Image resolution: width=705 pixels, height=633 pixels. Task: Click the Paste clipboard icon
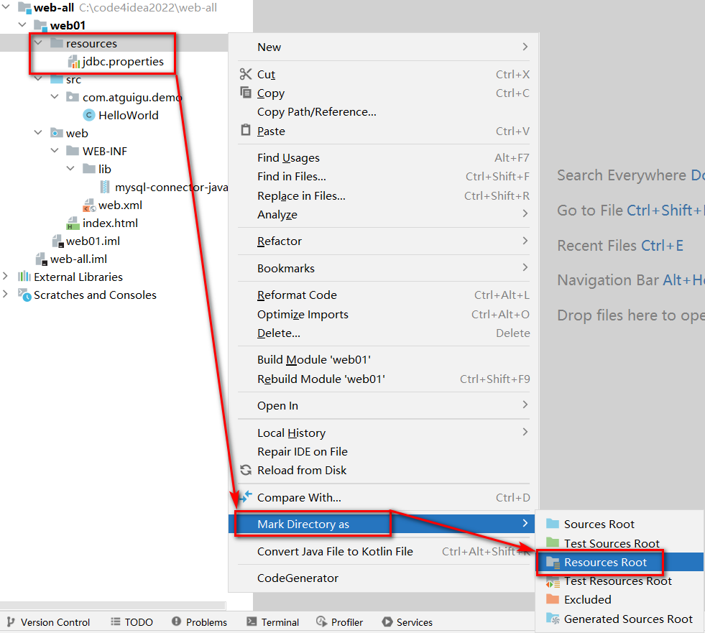pos(246,131)
